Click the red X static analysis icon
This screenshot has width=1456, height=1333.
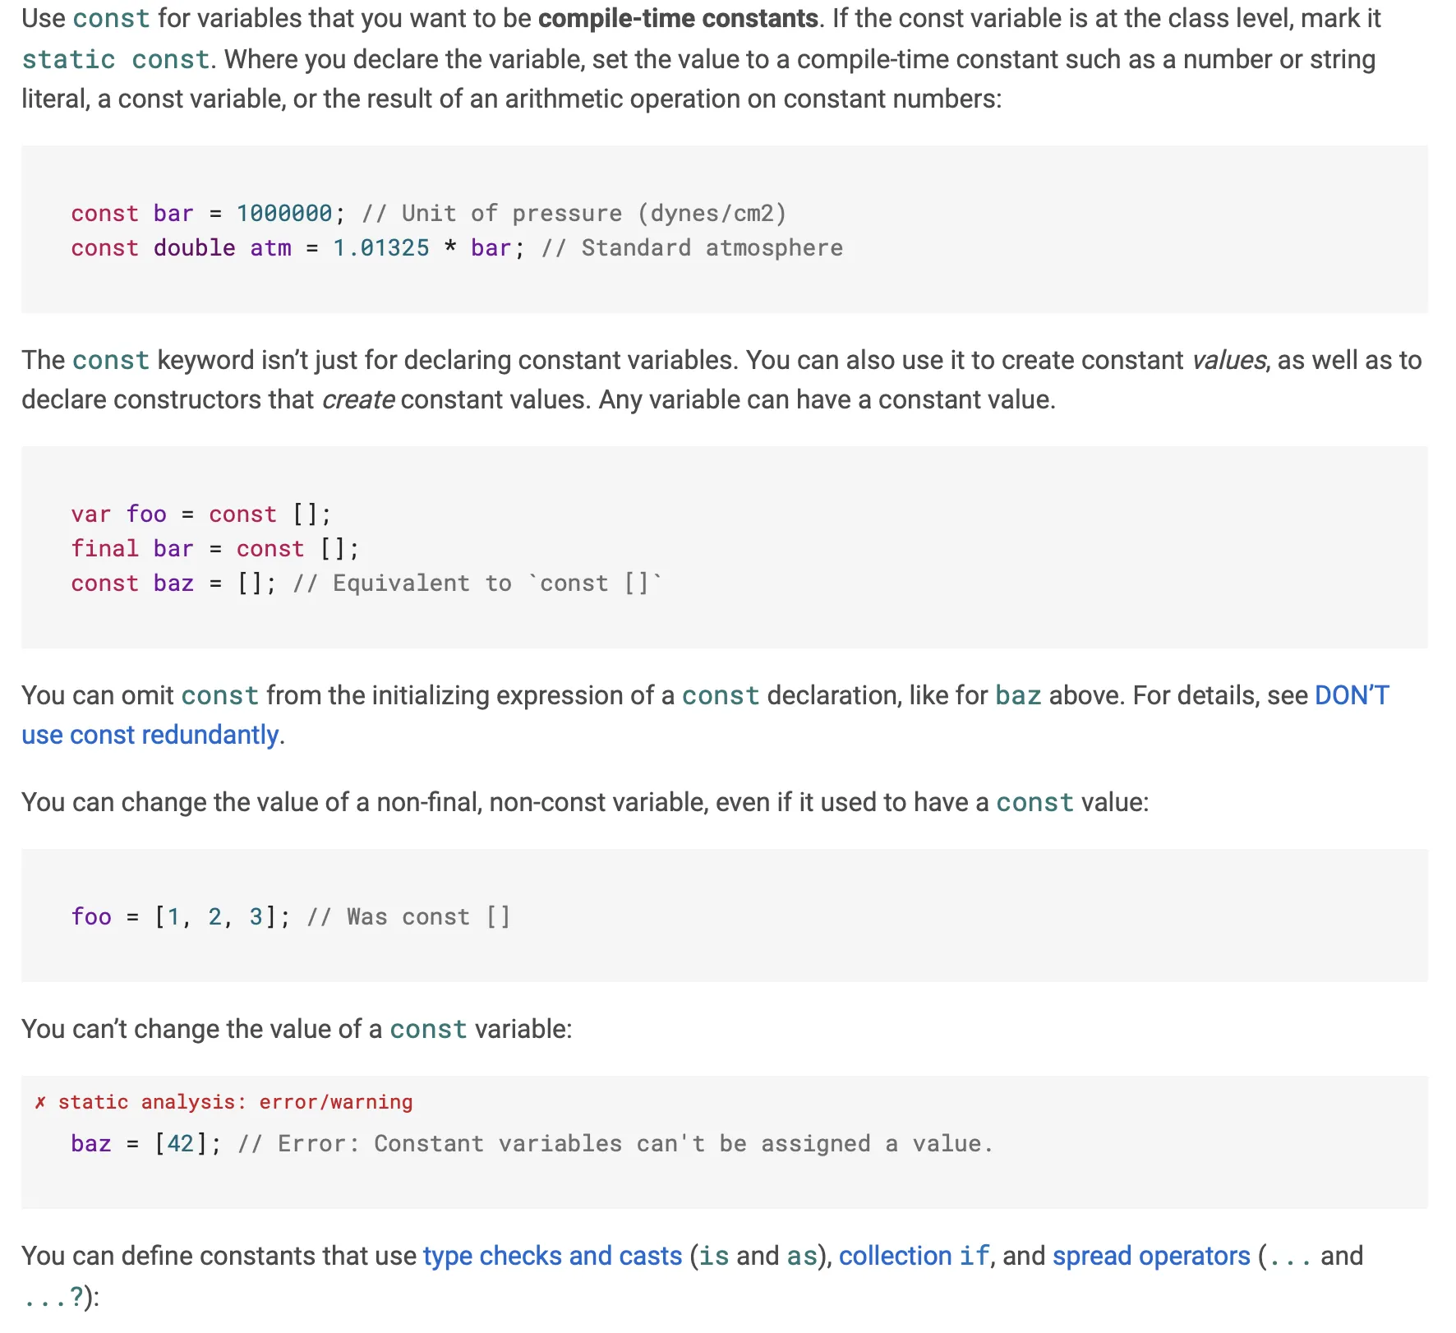click(x=40, y=1103)
